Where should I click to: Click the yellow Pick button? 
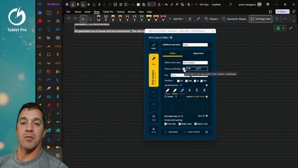(x=154, y=70)
